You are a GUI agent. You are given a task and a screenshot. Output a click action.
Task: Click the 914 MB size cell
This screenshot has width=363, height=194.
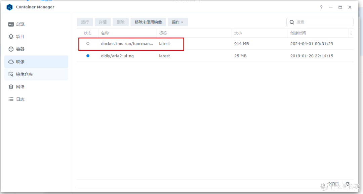pyautogui.click(x=241, y=43)
